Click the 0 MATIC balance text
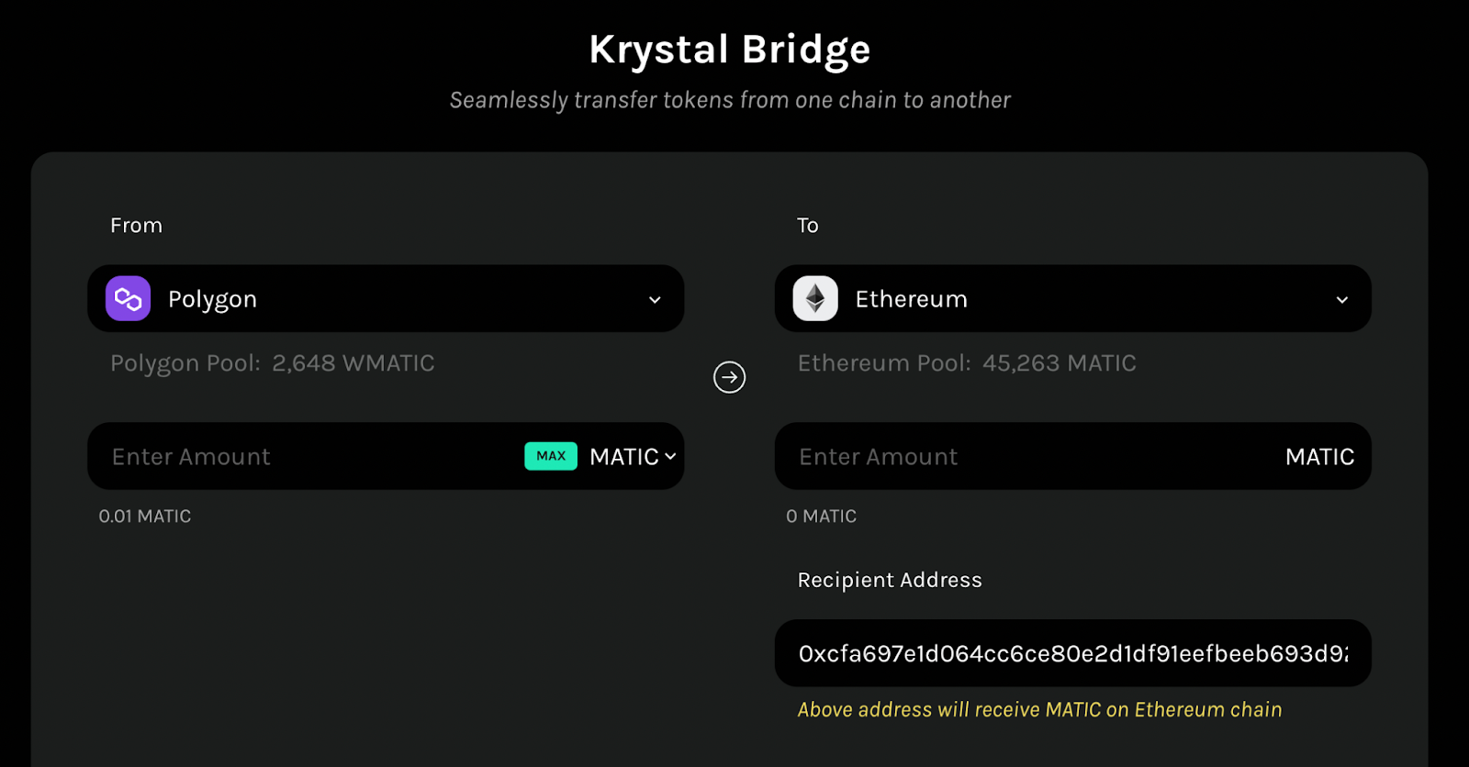This screenshot has width=1469, height=767. pos(822,517)
